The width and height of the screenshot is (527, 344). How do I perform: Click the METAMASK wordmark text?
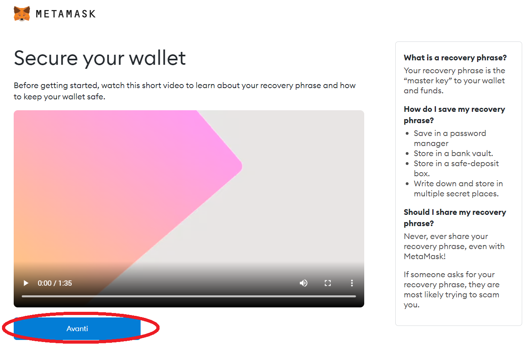66,14
